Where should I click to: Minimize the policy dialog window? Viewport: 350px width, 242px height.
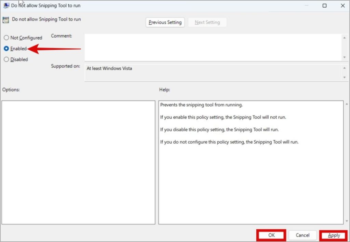(307, 5)
